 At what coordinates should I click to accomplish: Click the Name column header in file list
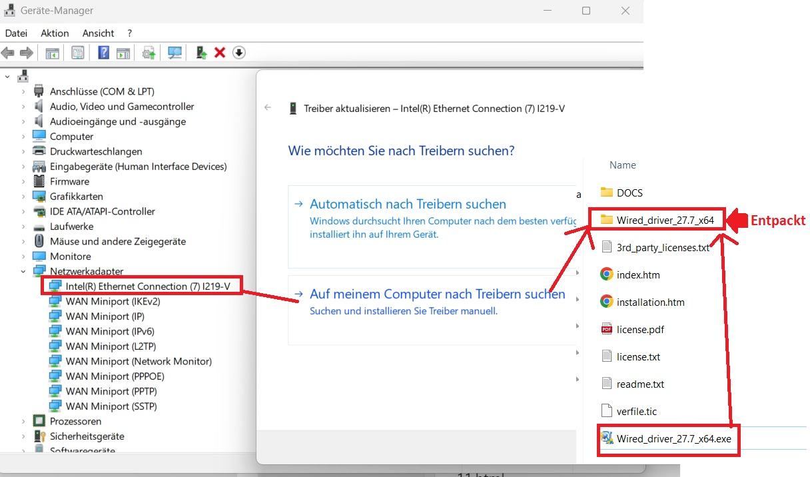(623, 165)
